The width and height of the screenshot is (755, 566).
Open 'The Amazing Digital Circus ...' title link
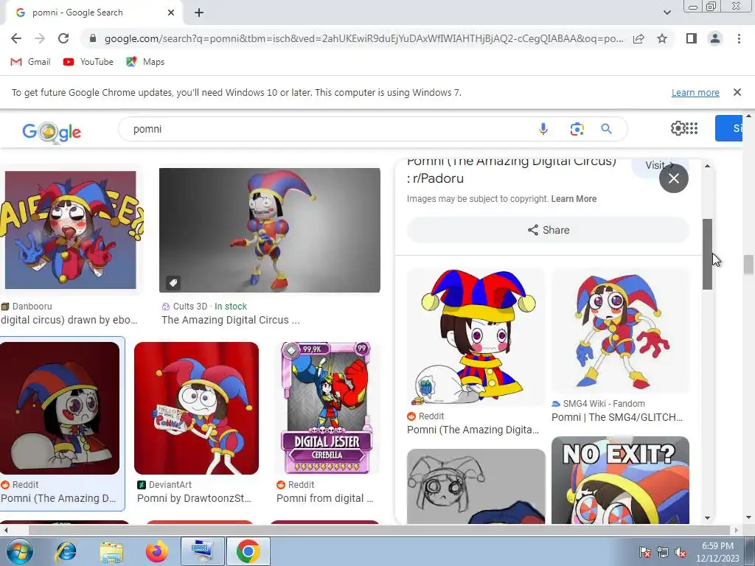coord(231,320)
